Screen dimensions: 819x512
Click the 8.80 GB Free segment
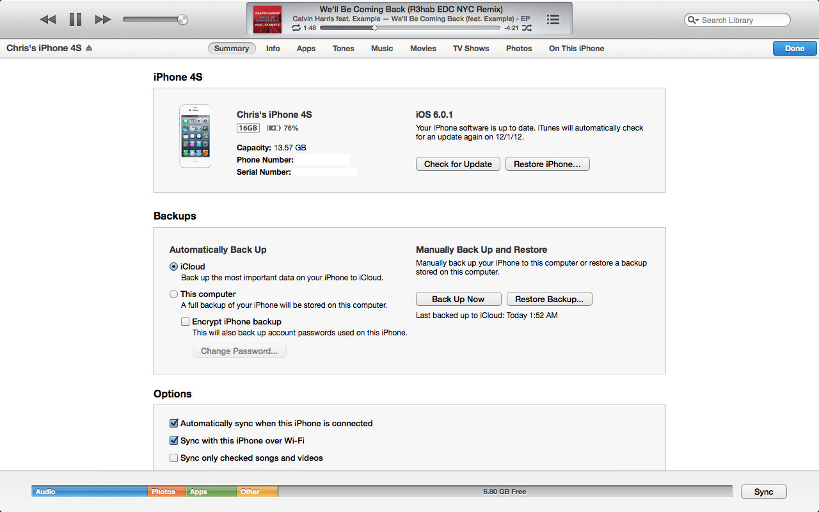click(x=505, y=492)
